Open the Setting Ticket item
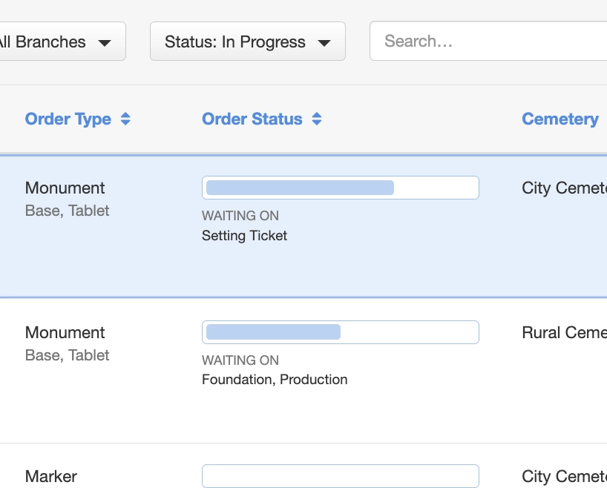 point(244,235)
